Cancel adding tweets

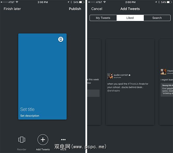[x=97, y=9]
